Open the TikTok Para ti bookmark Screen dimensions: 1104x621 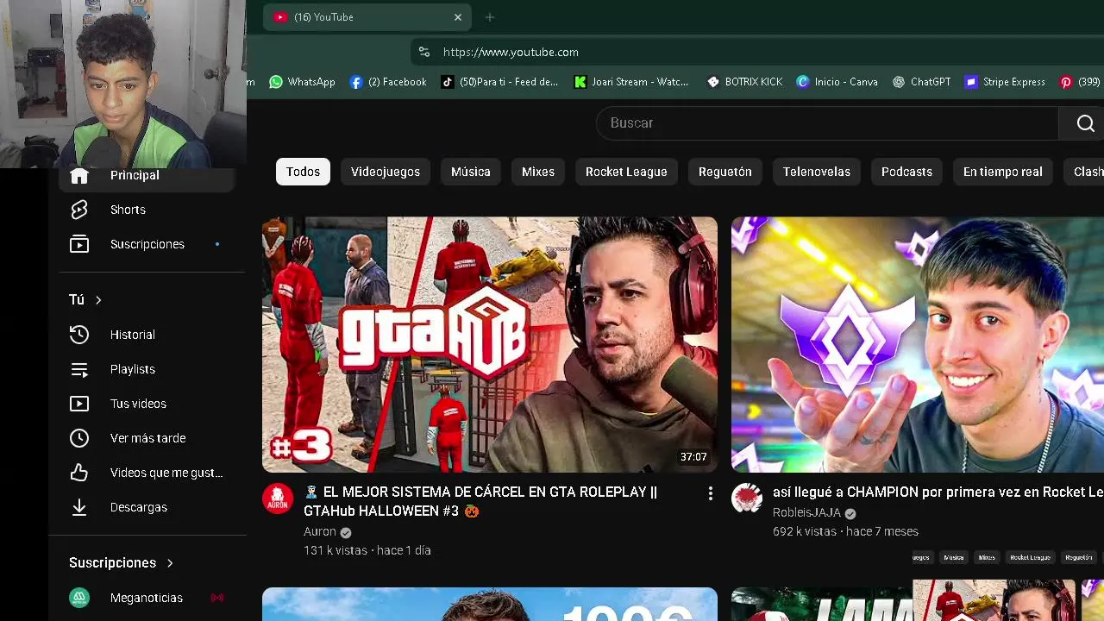click(x=499, y=82)
